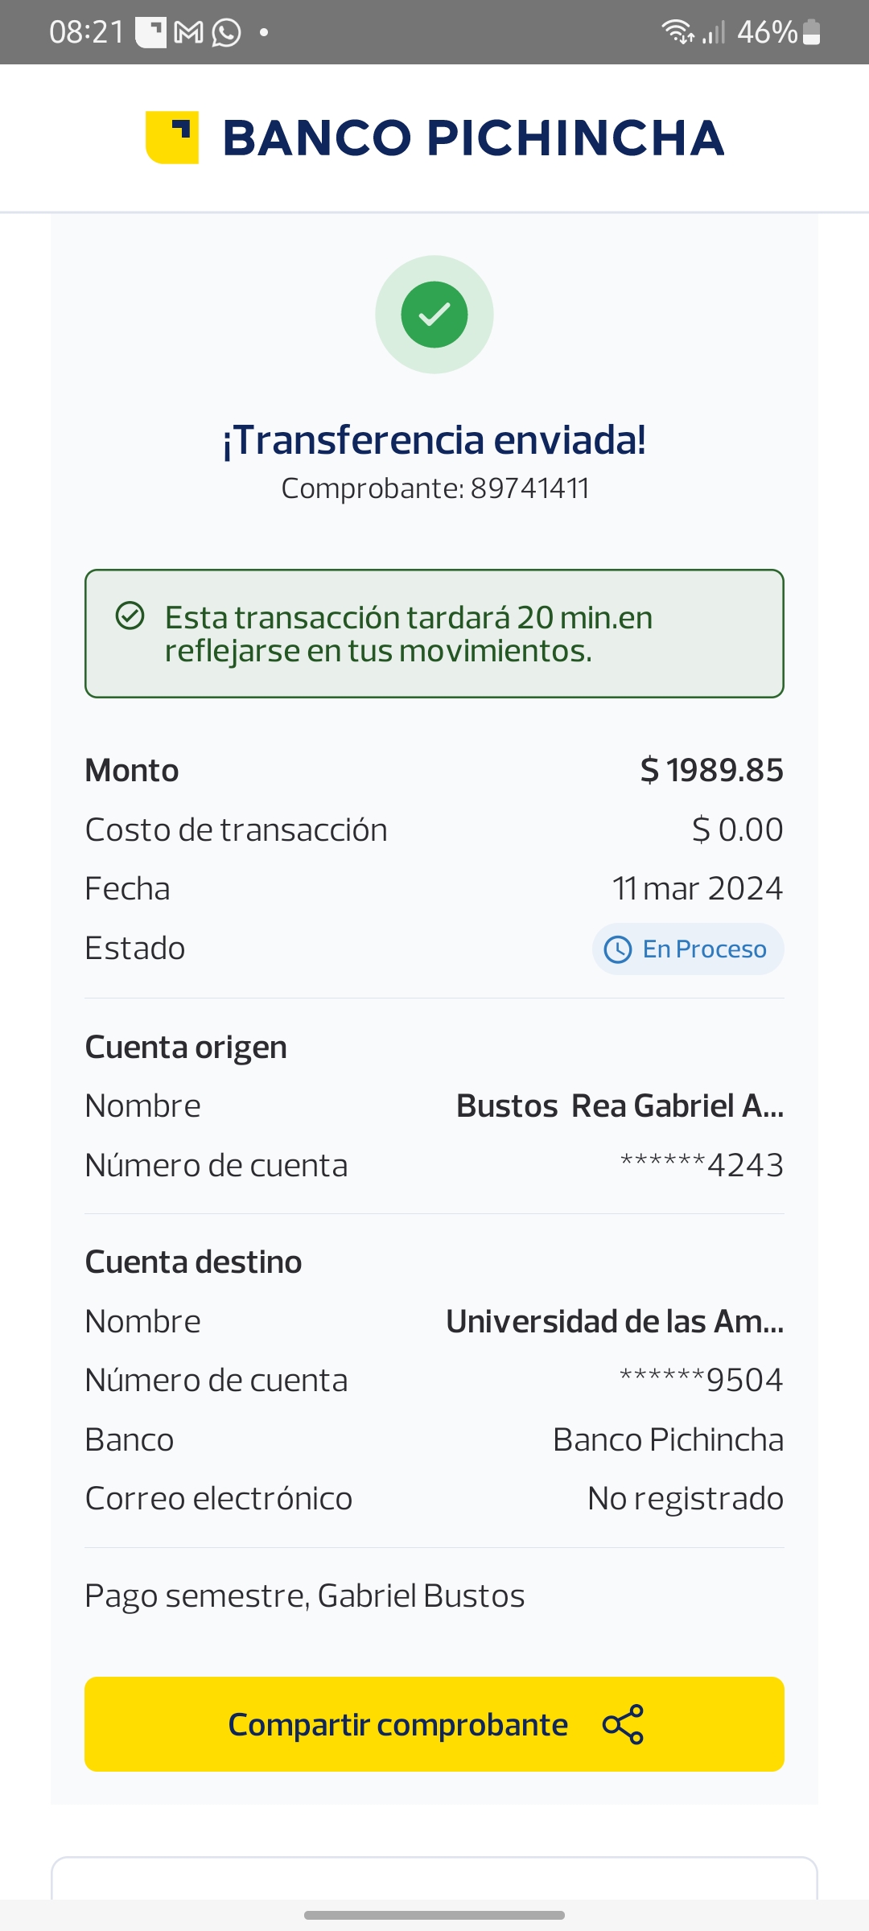Tap the Comprobante number 89741411
Screen dimensions: 869x1931
(529, 488)
